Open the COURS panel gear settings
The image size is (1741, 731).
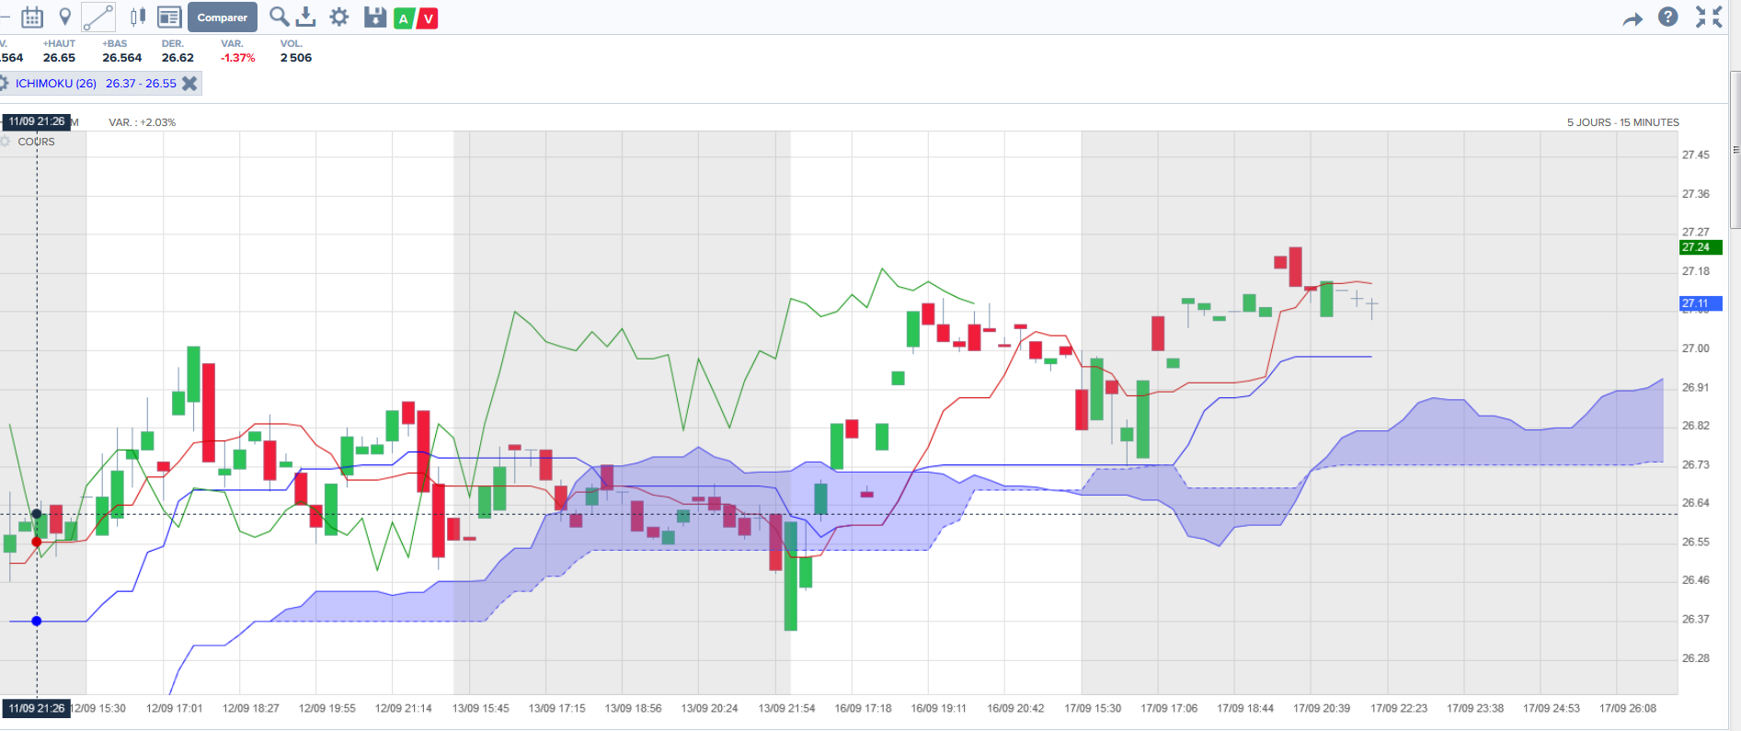[x=6, y=142]
